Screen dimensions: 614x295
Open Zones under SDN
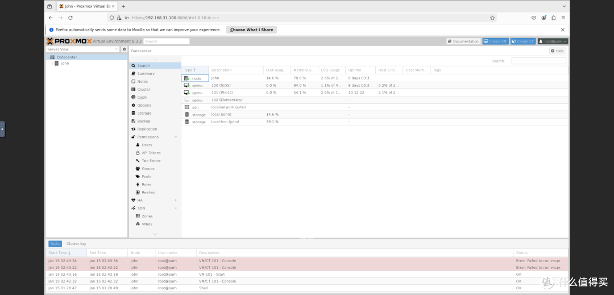pyautogui.click(x=155, y=216)
